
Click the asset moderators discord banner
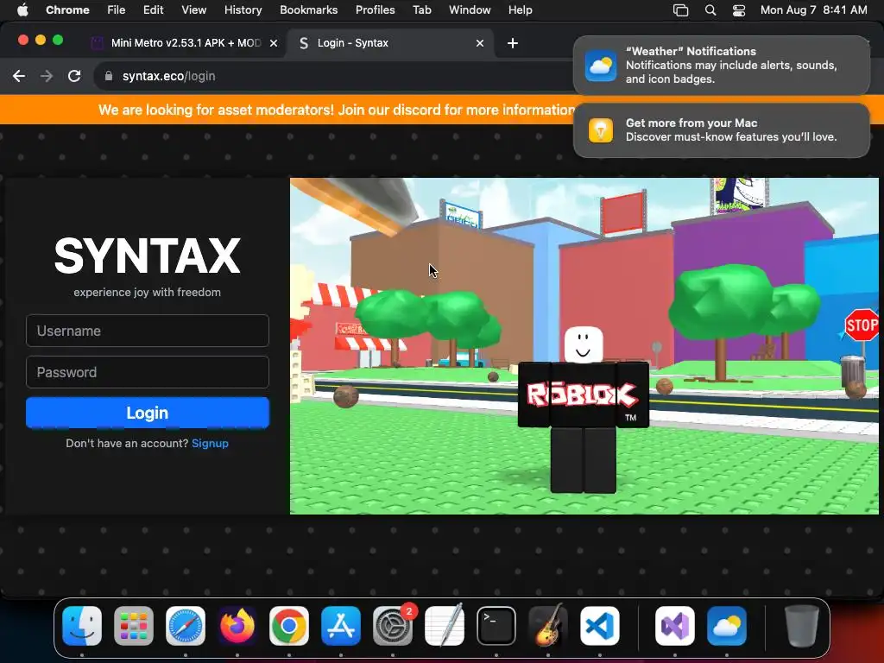[x=337, y=110]
